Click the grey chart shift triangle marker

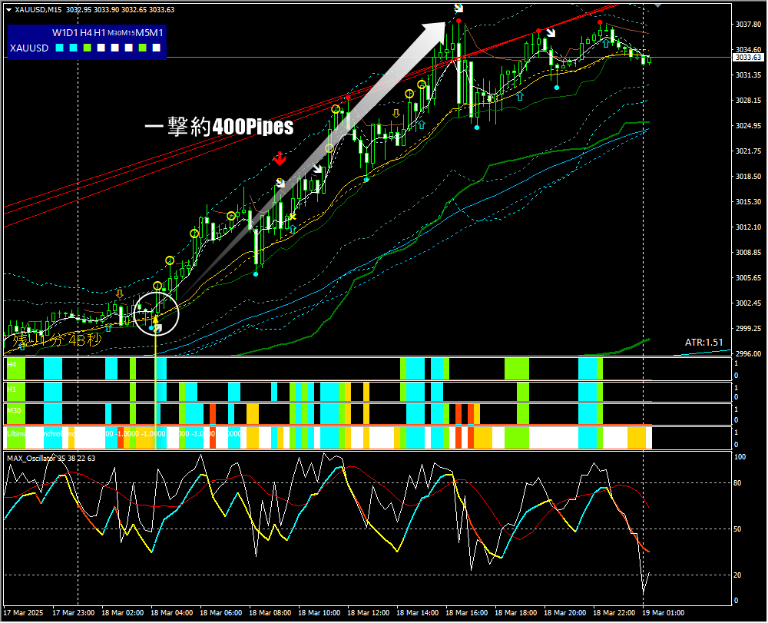(x=658, y=5)
